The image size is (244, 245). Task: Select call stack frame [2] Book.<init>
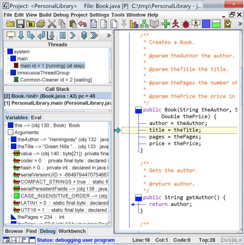pyautogui.click(x=58, y=96)
